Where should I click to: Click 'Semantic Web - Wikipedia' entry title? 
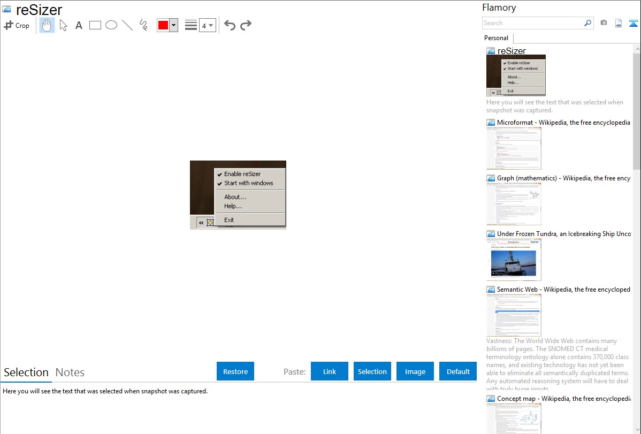tap(563, 289)
